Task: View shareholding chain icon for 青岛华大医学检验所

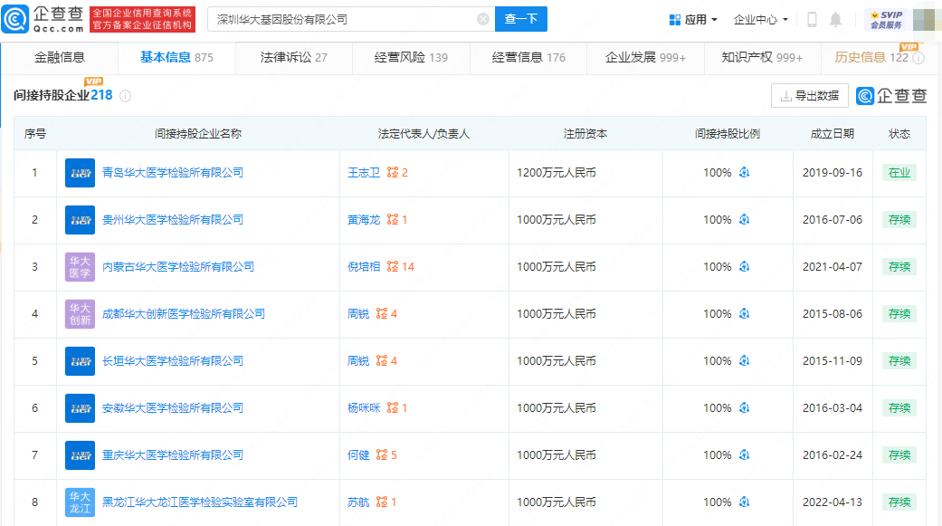Action: click(745, 173)
